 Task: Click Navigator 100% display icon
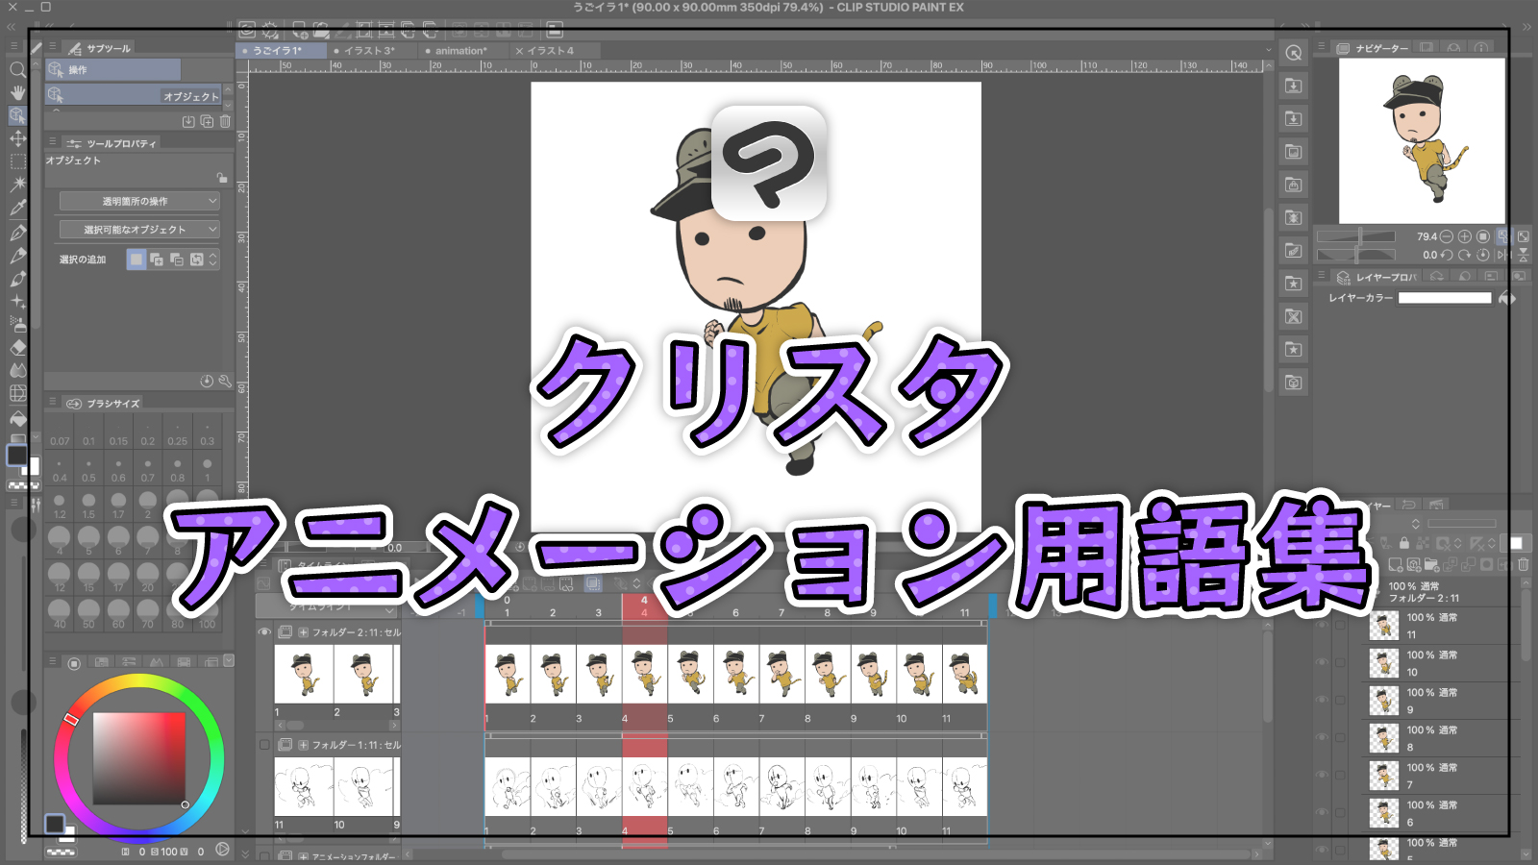point(1483,236)
